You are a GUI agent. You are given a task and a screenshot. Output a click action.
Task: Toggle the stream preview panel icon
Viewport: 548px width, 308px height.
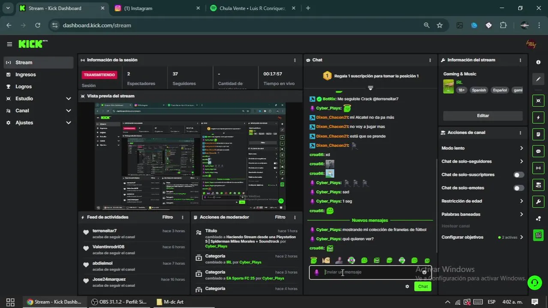click(x=538, y=101)
